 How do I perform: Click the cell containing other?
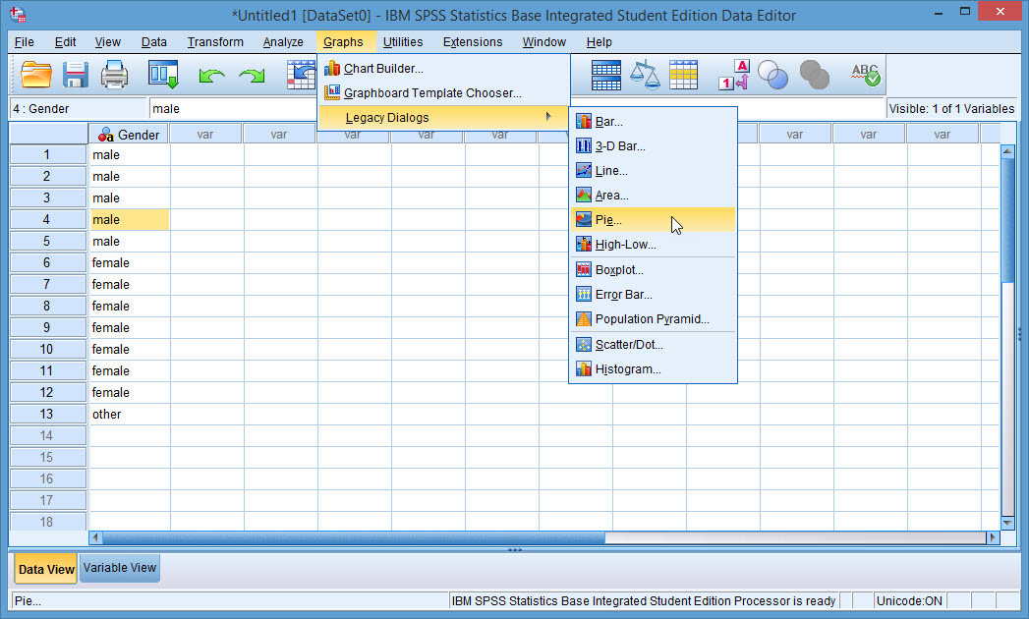[130, 415]
